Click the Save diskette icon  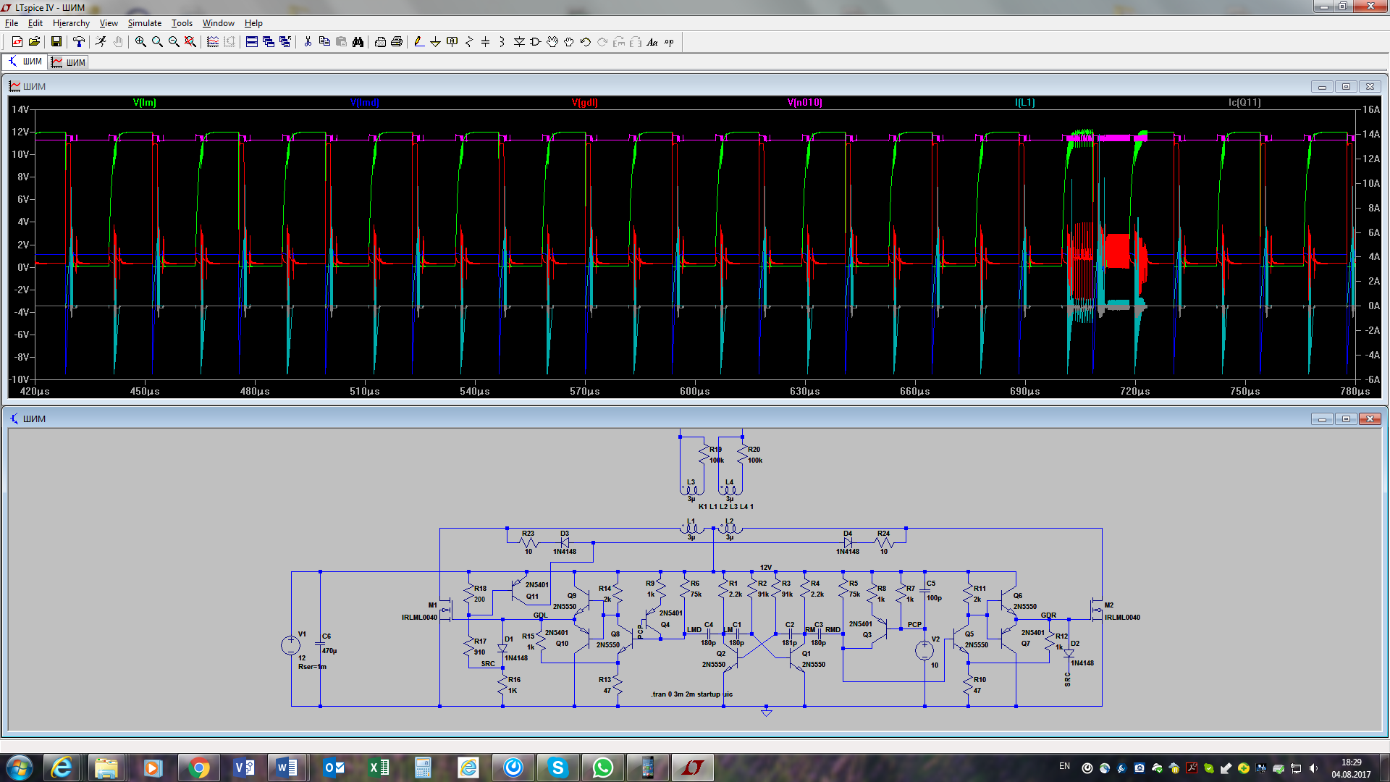[56, 42]
